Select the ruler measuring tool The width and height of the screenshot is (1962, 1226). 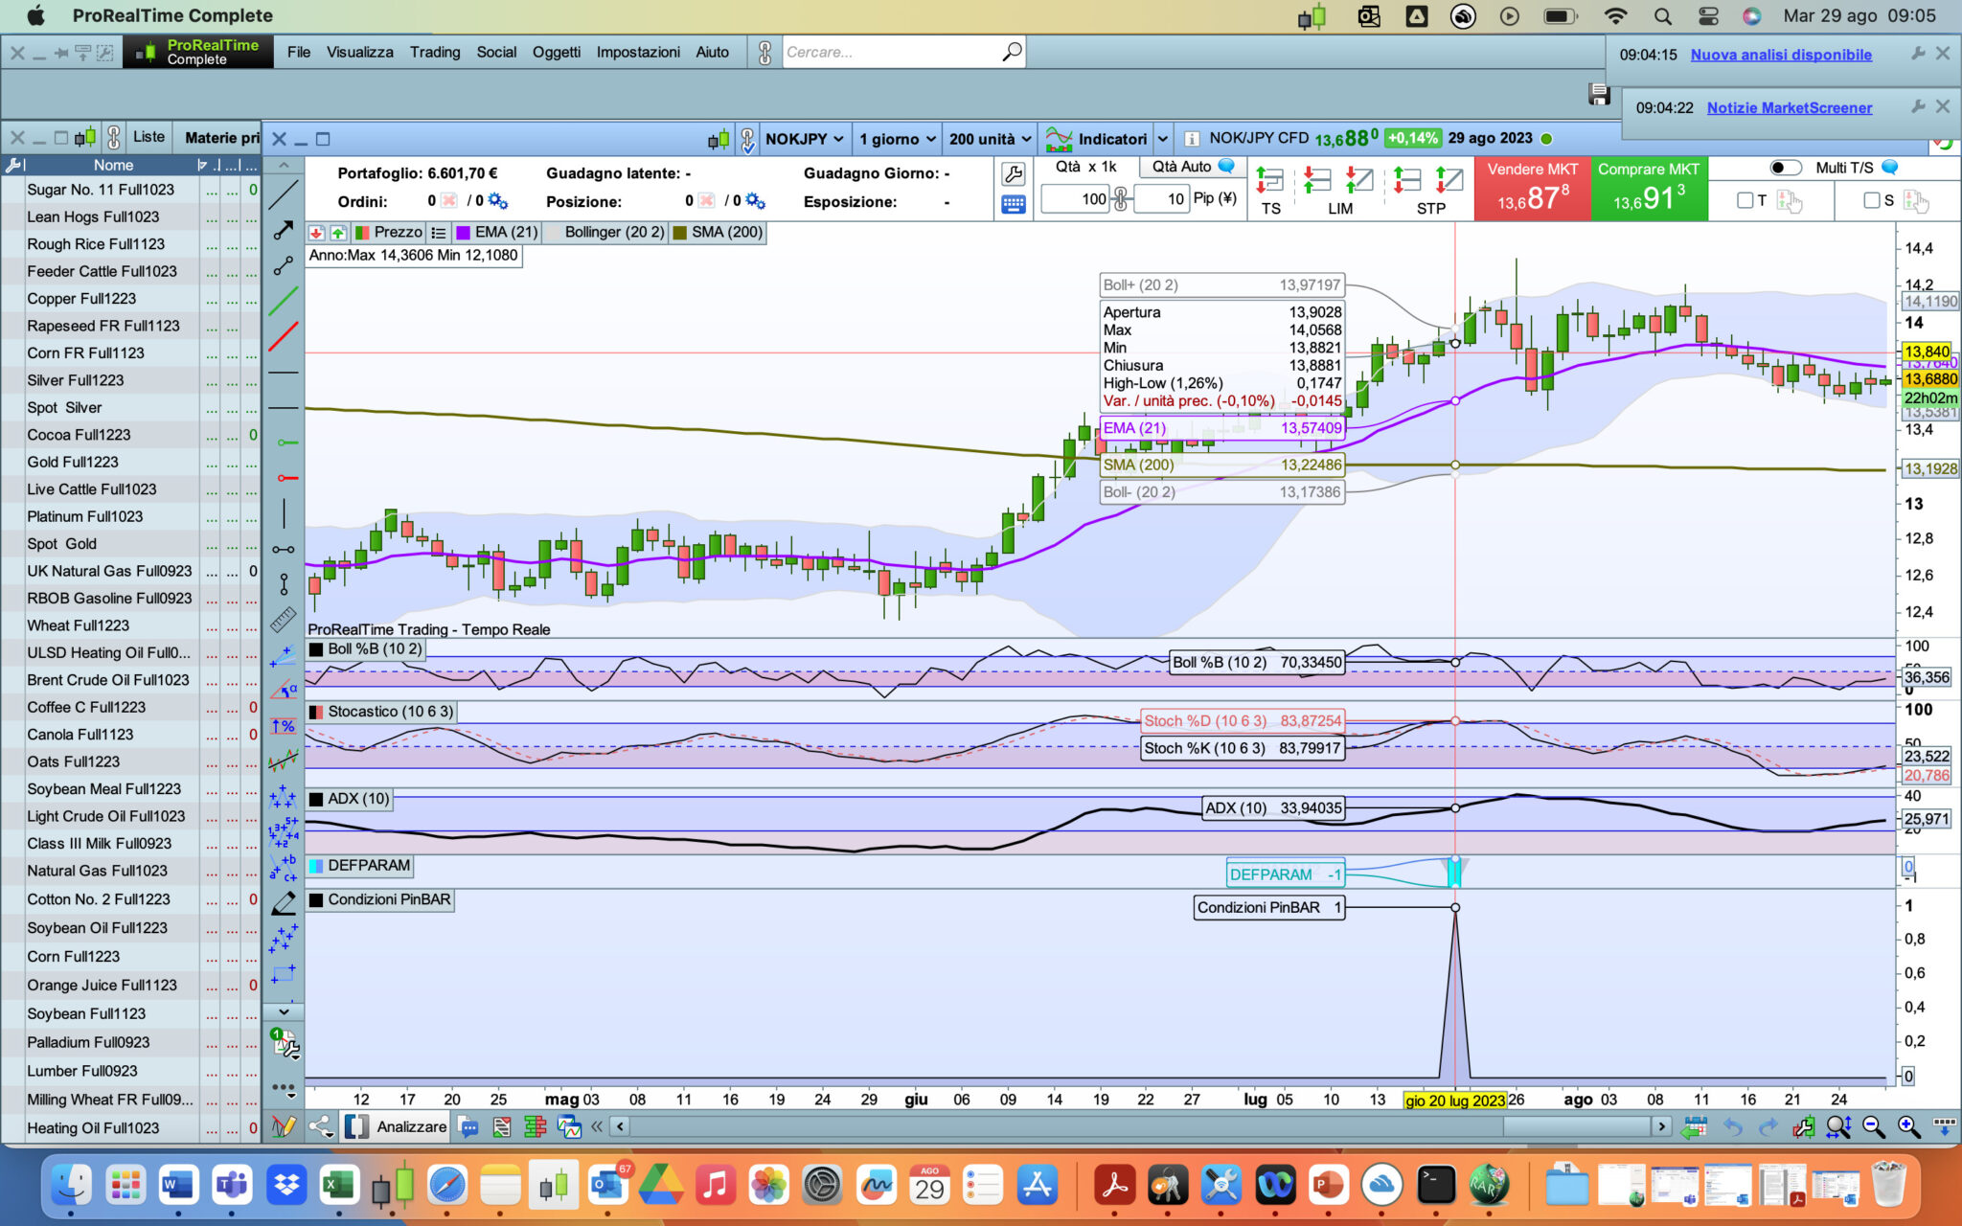point(284,620)
